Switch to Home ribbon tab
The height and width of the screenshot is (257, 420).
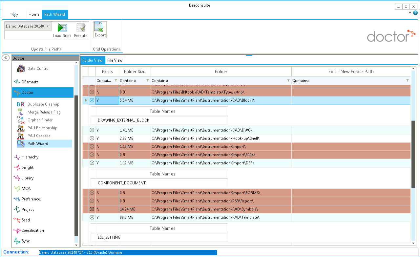click(34, 14)
